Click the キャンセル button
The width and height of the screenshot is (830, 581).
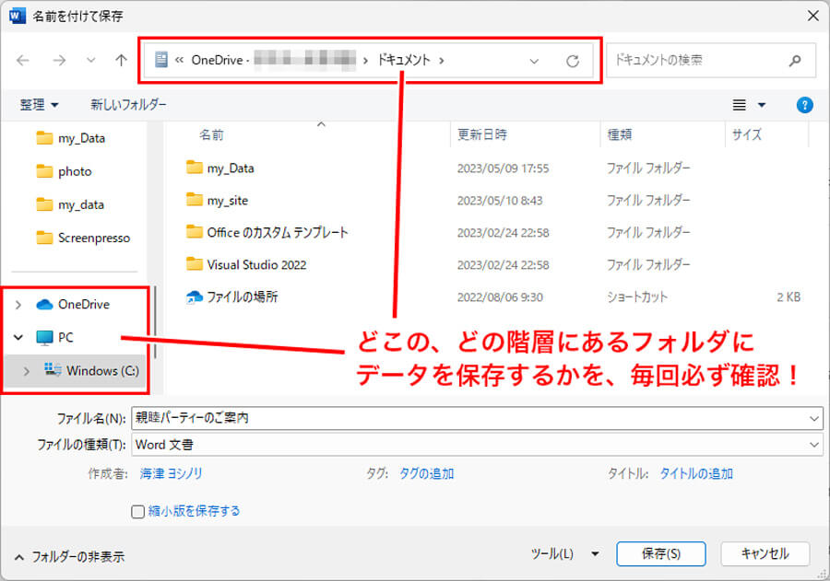coord(765,554)
